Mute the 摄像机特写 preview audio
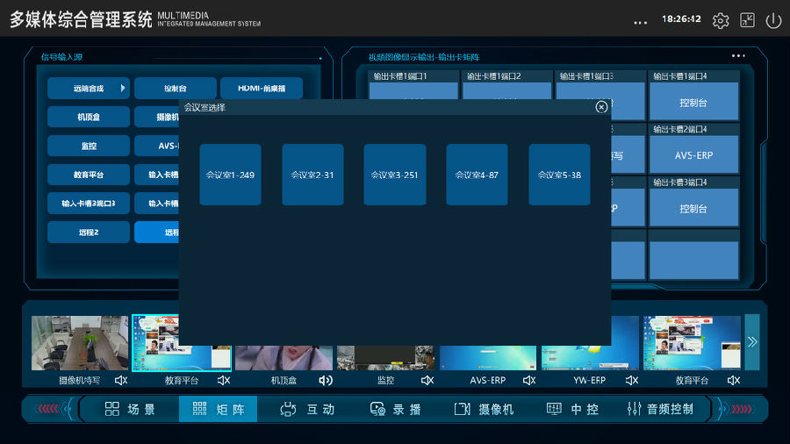The width and height of the screenshot is (790, 444). (121, 380)
